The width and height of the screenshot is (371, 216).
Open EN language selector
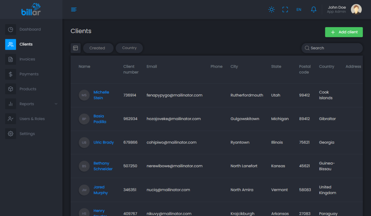click(x=299, y=10)
